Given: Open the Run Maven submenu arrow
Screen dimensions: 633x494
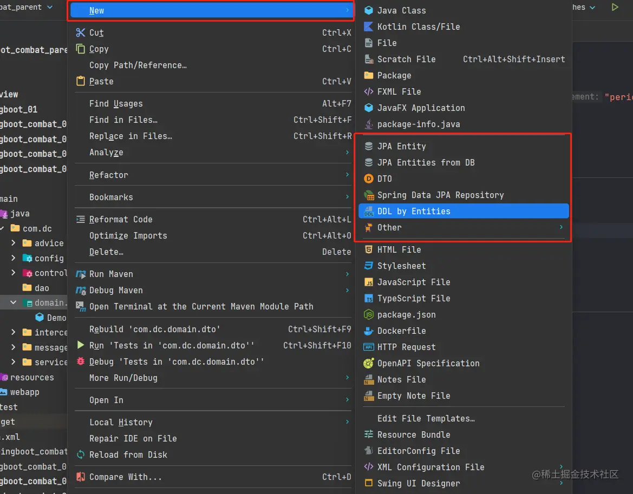Looking at the screenshot, I should coord(347,274).
